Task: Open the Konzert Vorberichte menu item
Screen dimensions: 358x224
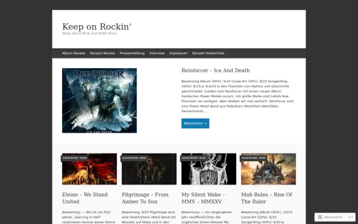Action: (208, 53)
